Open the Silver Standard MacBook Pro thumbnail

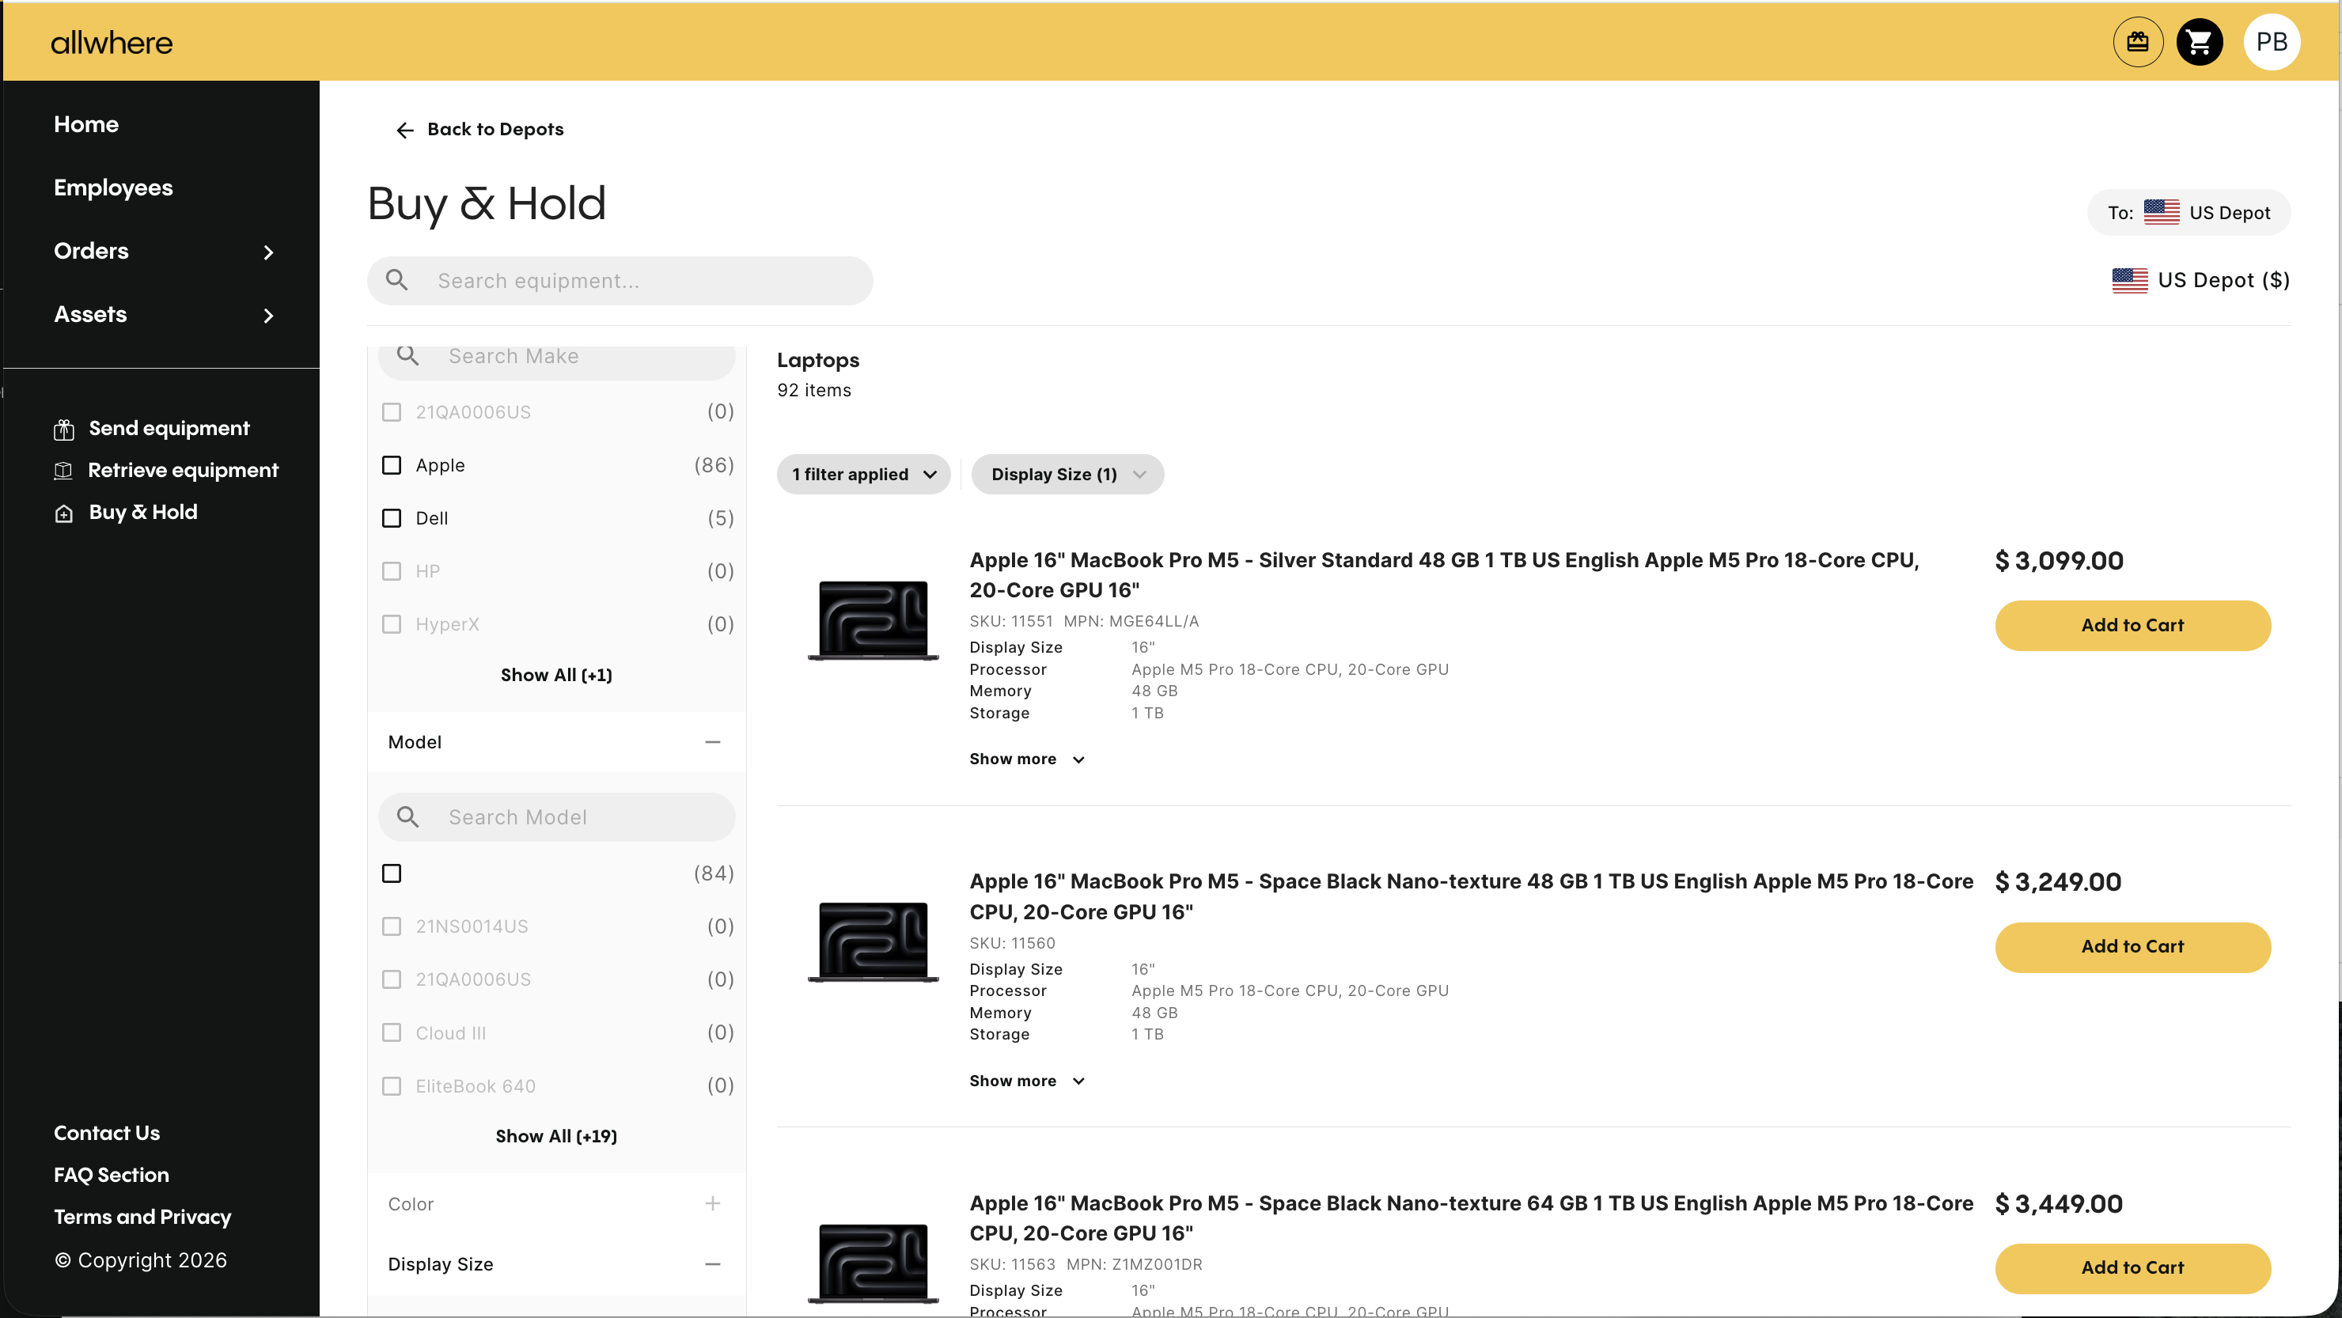coord(873,621)
